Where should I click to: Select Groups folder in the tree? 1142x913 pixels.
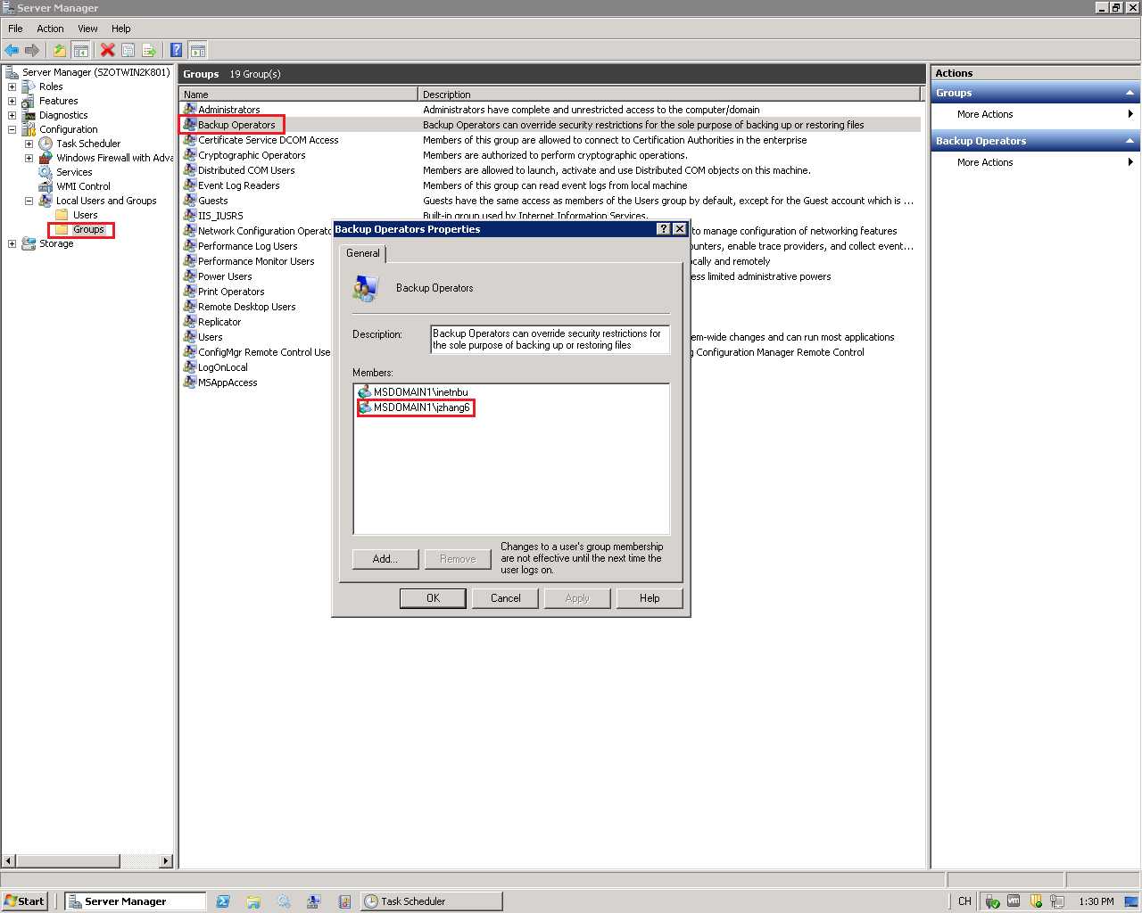coord(88,229)
